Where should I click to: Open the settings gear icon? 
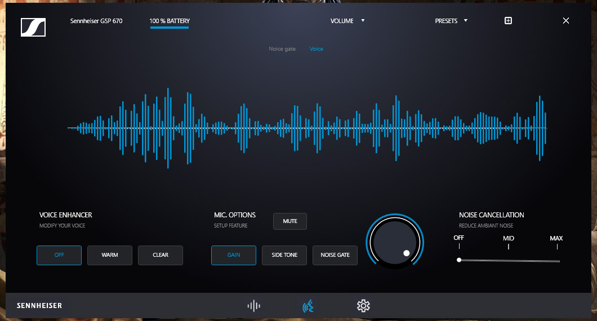pyautogui.click(x=363, y=306)
